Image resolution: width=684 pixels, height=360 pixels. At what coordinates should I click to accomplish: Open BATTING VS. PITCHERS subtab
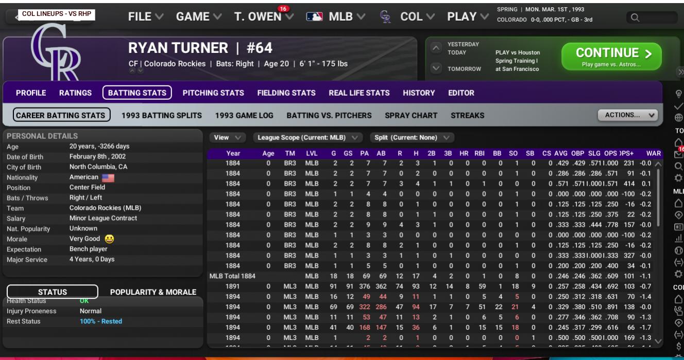(329, 116)
